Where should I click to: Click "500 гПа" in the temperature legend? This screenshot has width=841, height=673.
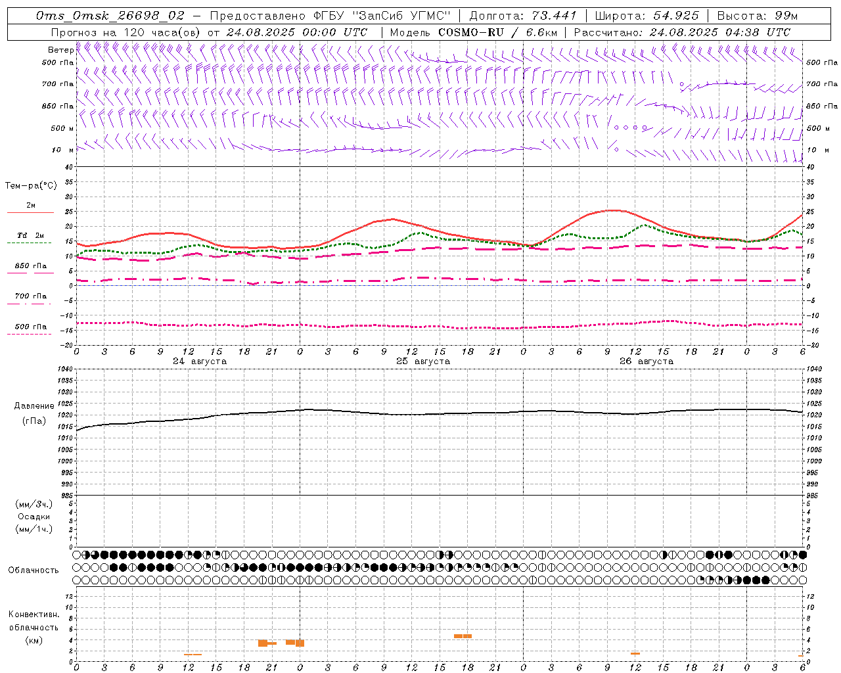[x=31, y=327]
